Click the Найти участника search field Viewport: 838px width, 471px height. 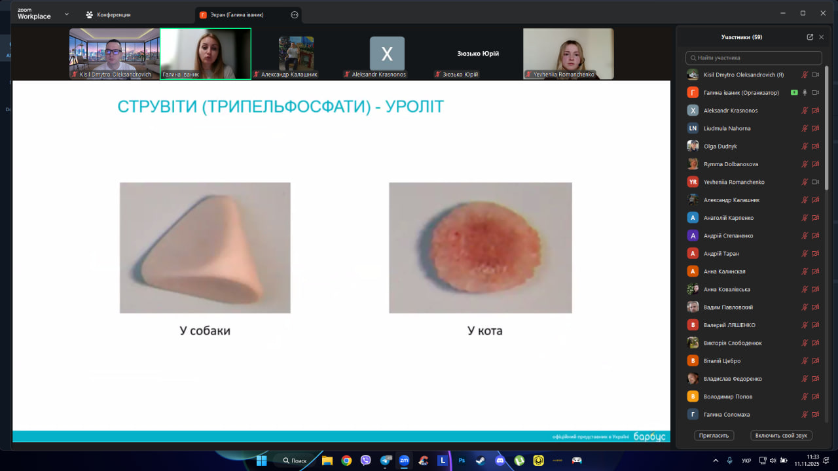(x=754, y=58)
